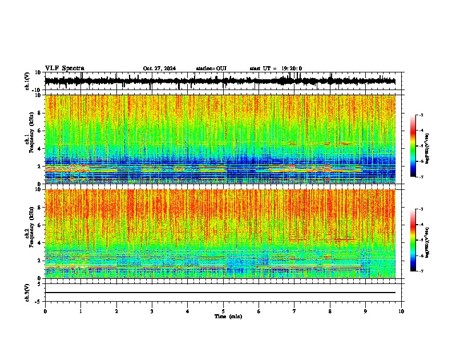The width and height of the screenshot is (452, 349).
Task: Click the ch.1 voltage waveform trace
Action: [220, 81]
